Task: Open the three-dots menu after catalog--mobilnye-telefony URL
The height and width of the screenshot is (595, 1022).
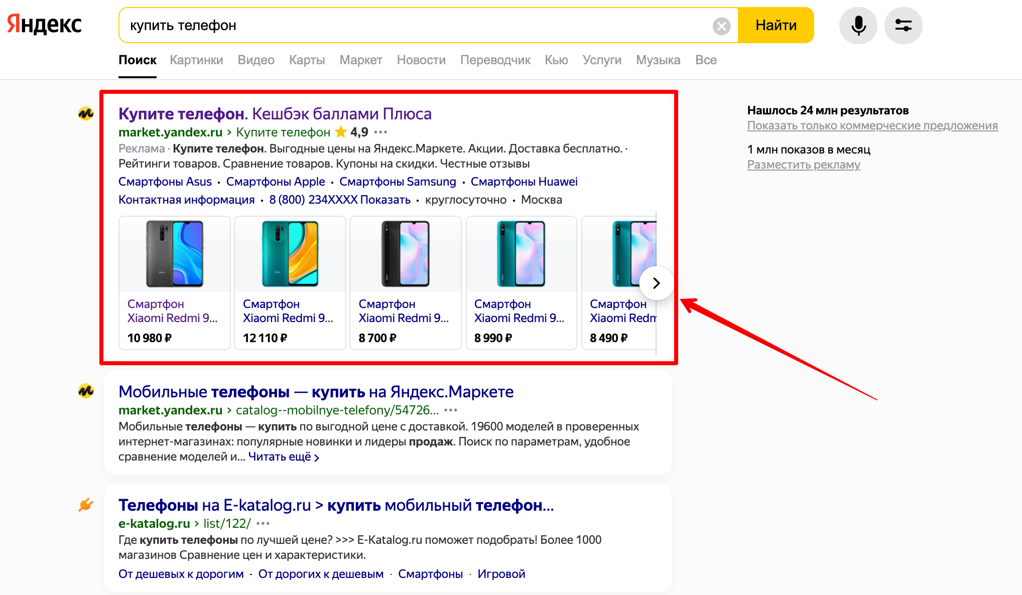Action: tap(451, 410)
